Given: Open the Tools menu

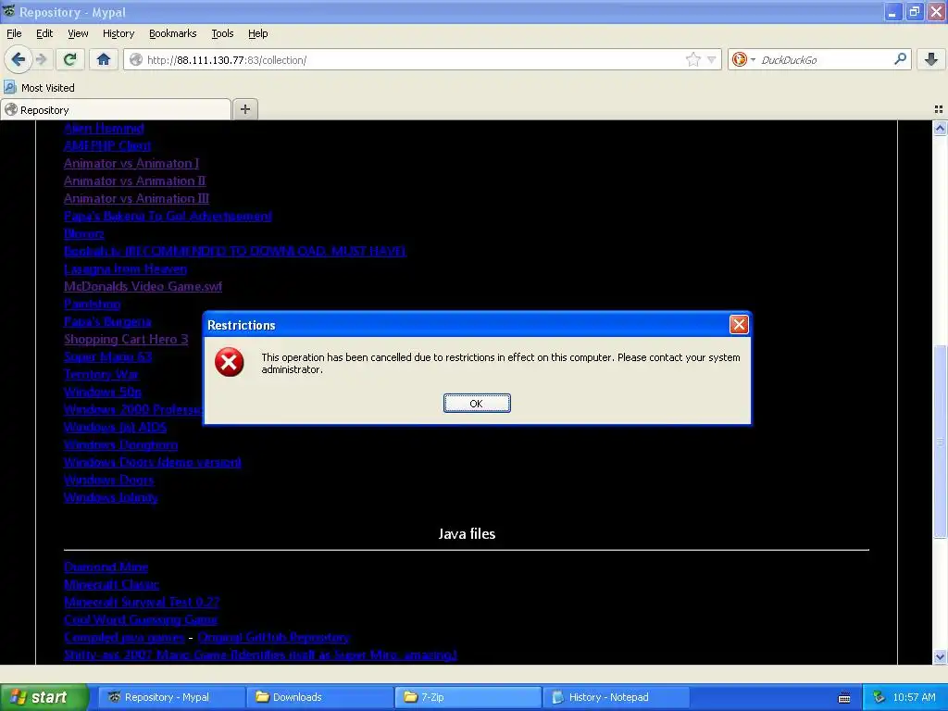Looking at the screenshot, I should 222,33.
